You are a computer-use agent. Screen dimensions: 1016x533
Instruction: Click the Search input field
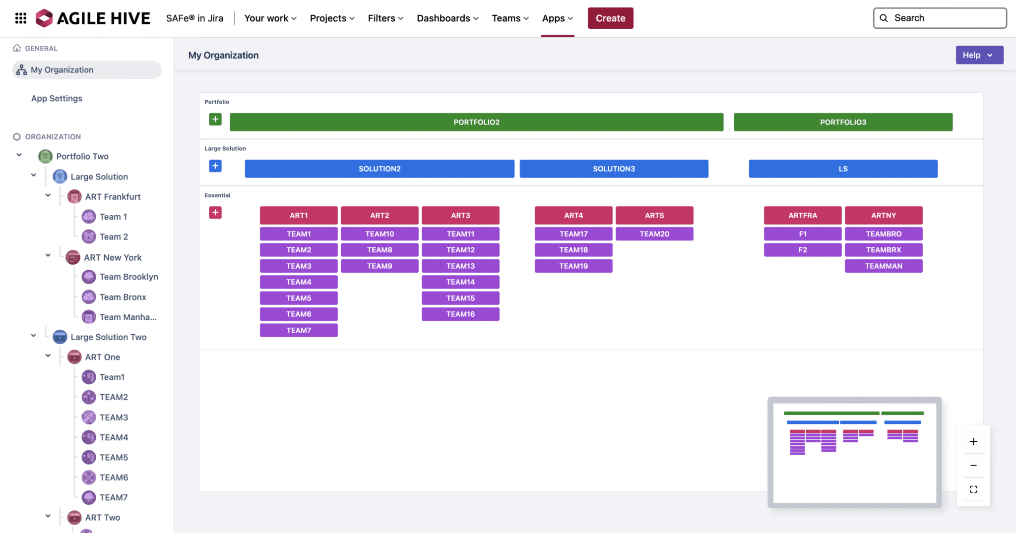coord(940,18)
